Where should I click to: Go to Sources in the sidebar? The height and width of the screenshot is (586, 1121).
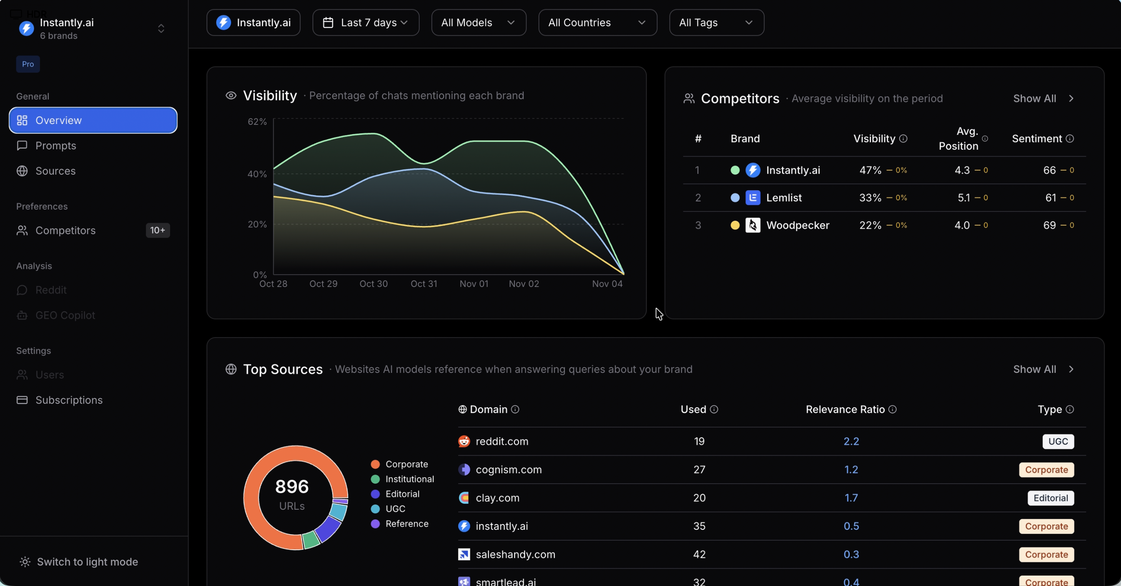click(x=93, y=171)
